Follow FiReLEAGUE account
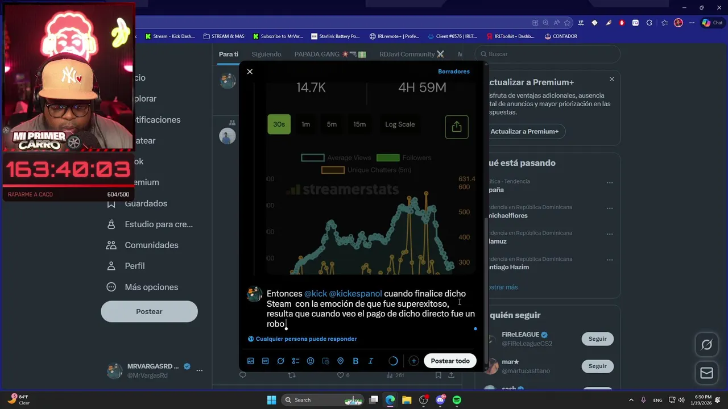 pos(597,339)
